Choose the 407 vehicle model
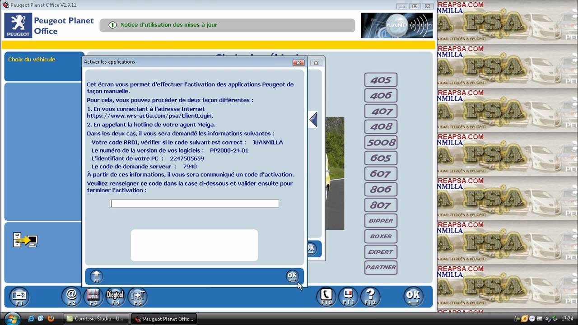Image resolution: width=578 pixels, height=325 pixels. point(381,111)
